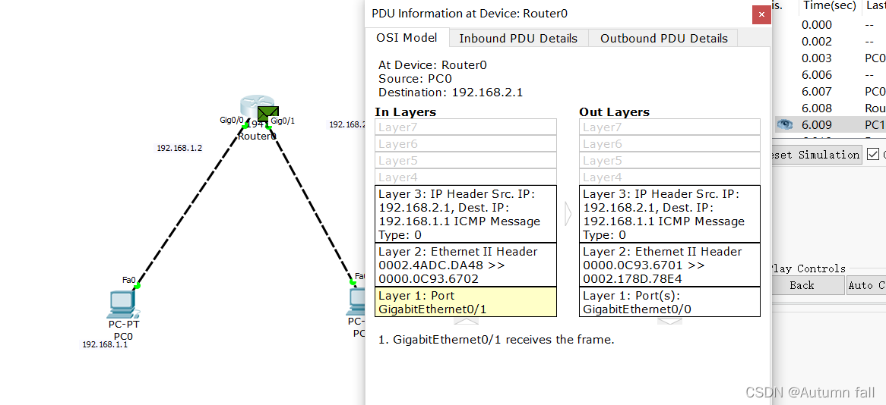Select the PC0 computer icon

(x=125, y=305)
